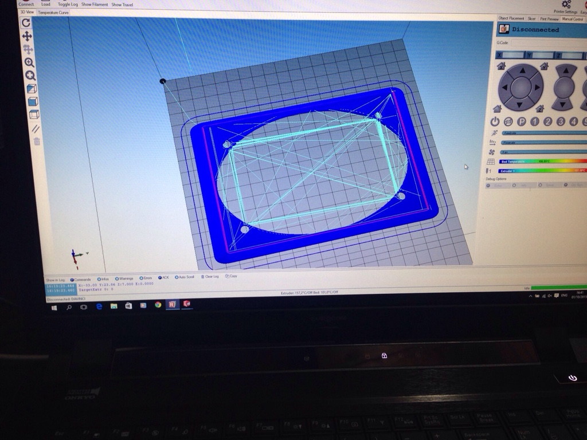Image resolution: width=587 pixels, height=440 pixels.
Task: Click the Zoom to fit objects icon
Action: 30,75
